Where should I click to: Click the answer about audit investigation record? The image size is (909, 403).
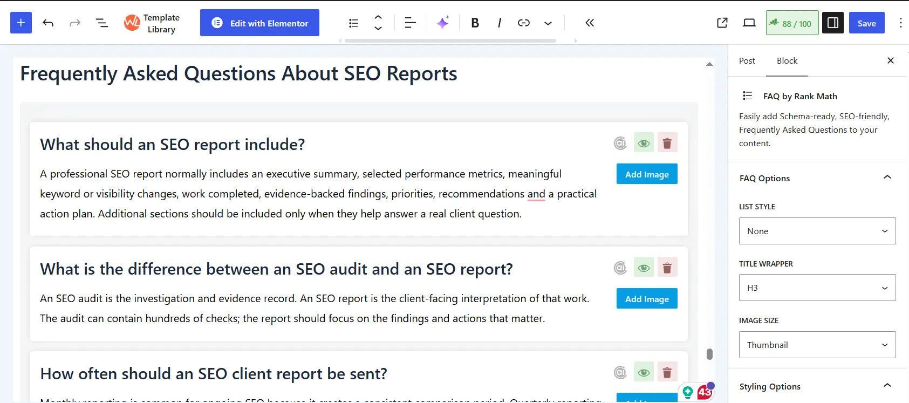tap(315, 308)
